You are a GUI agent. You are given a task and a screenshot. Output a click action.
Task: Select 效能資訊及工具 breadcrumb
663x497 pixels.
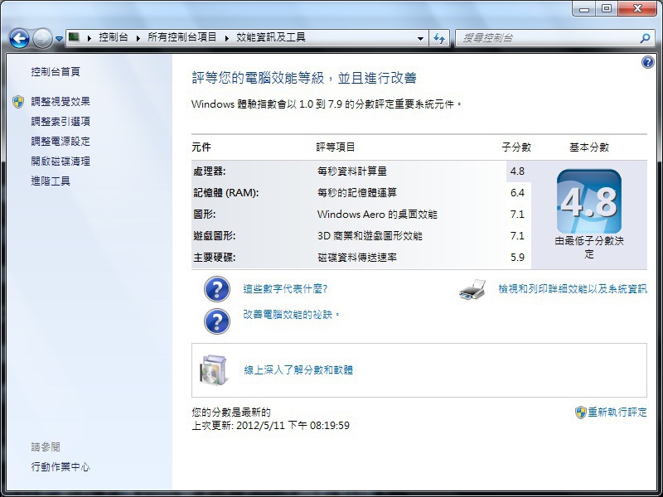point(271,37)
